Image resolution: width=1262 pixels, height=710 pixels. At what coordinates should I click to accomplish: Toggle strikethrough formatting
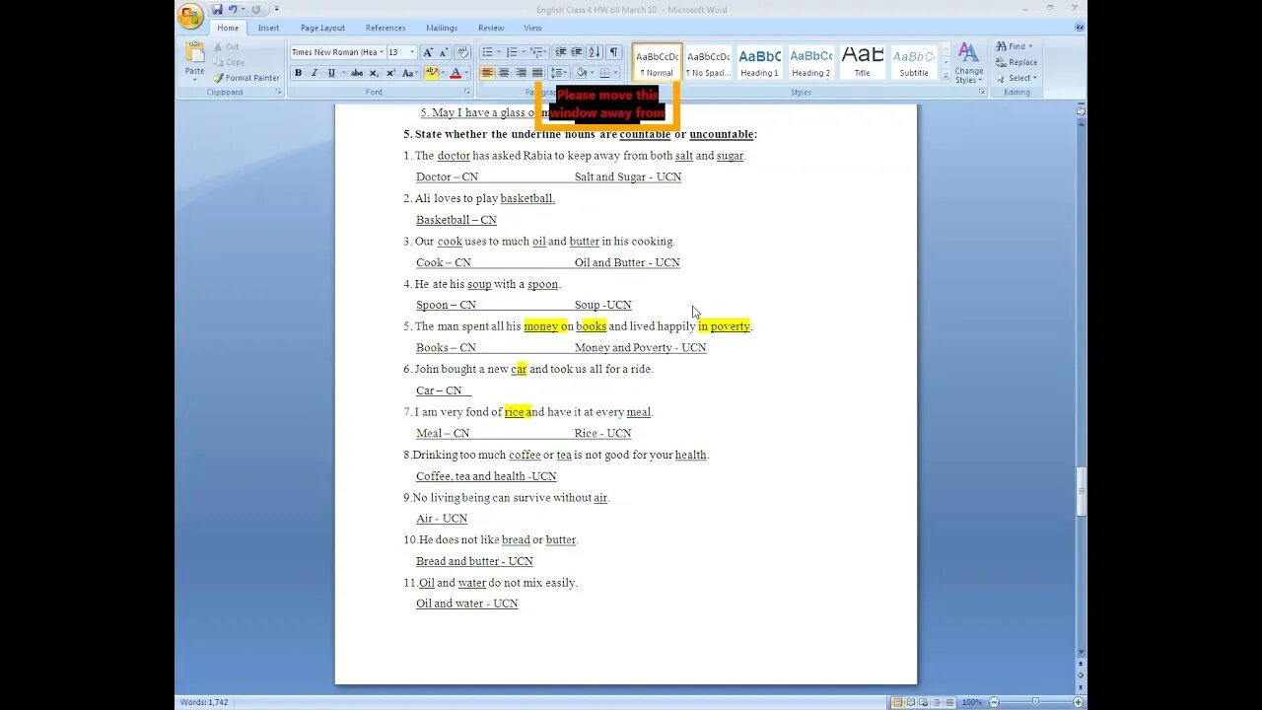coord(356,73)
